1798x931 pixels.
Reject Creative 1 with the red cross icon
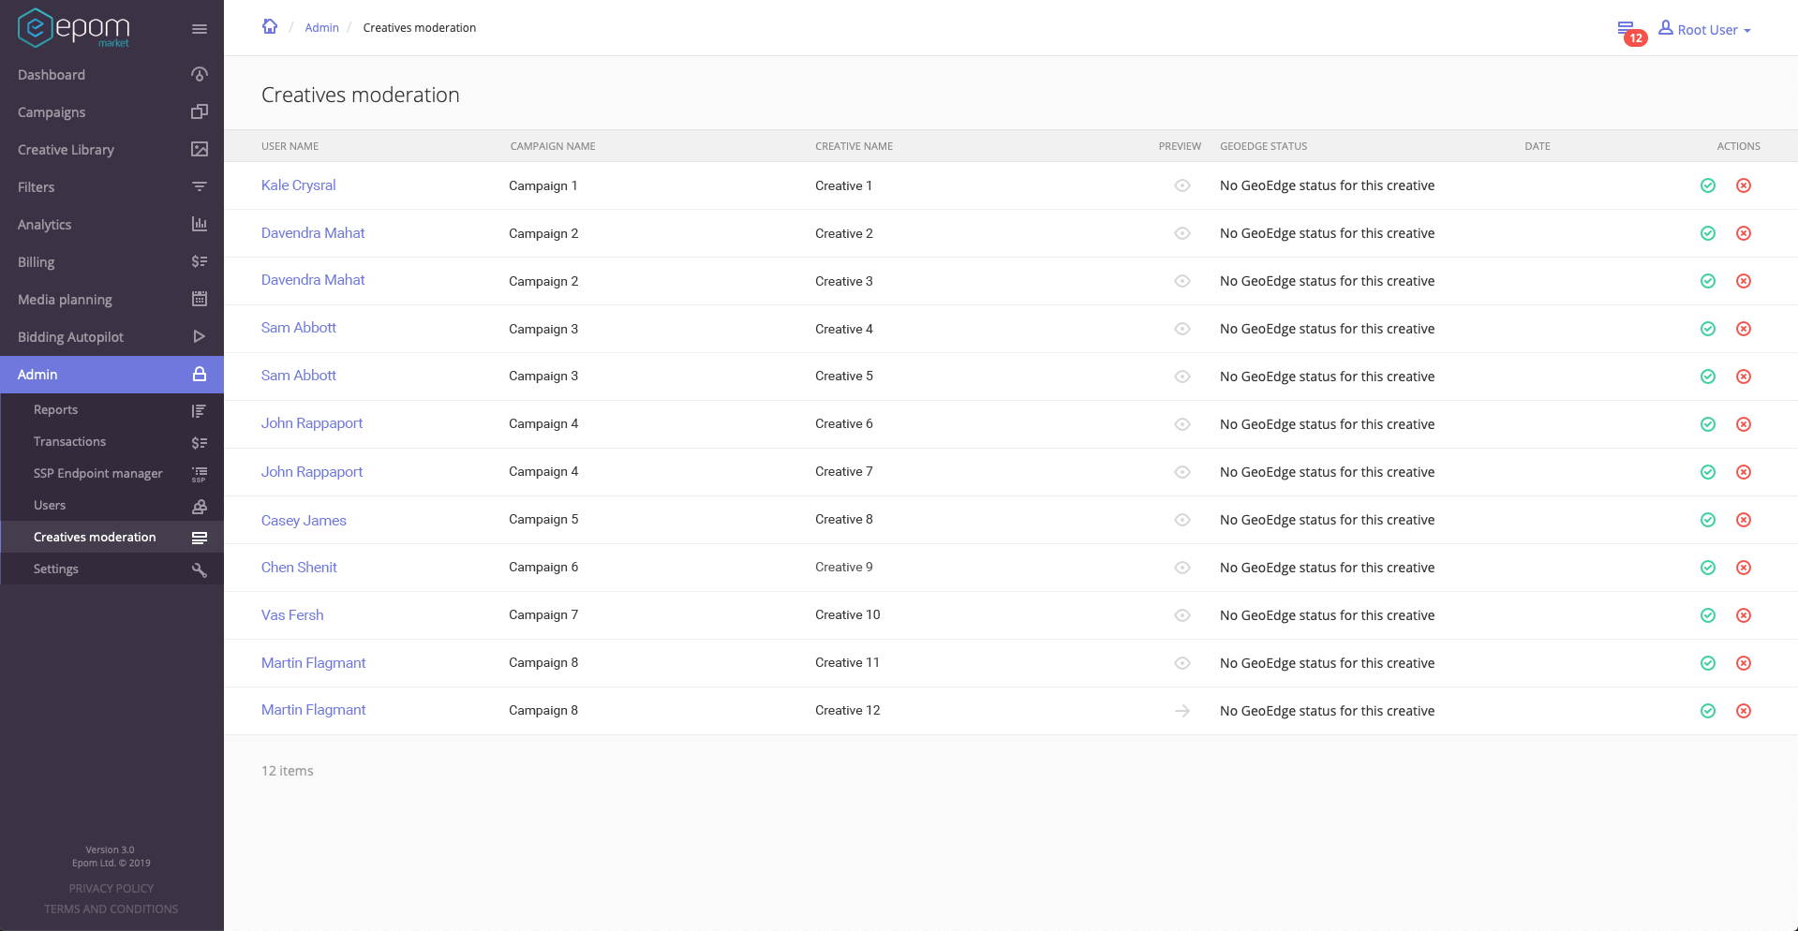[x=1744, y=185]
